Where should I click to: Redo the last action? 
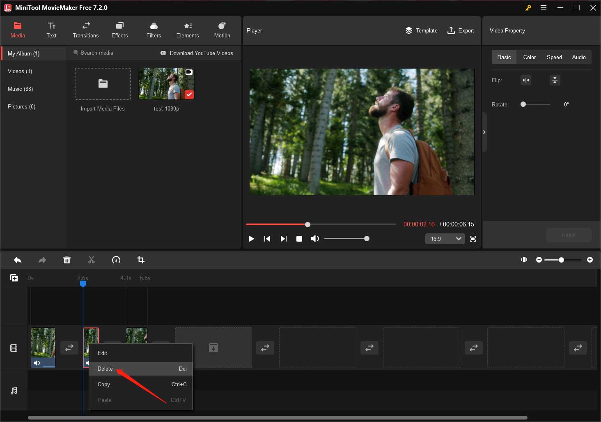(x=42, y=260)
